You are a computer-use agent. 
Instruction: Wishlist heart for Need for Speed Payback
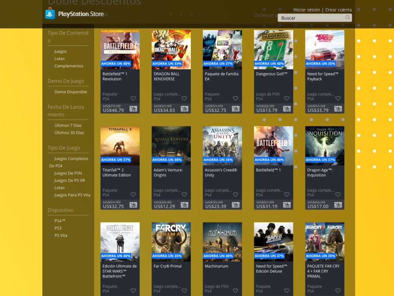point(338,98)
